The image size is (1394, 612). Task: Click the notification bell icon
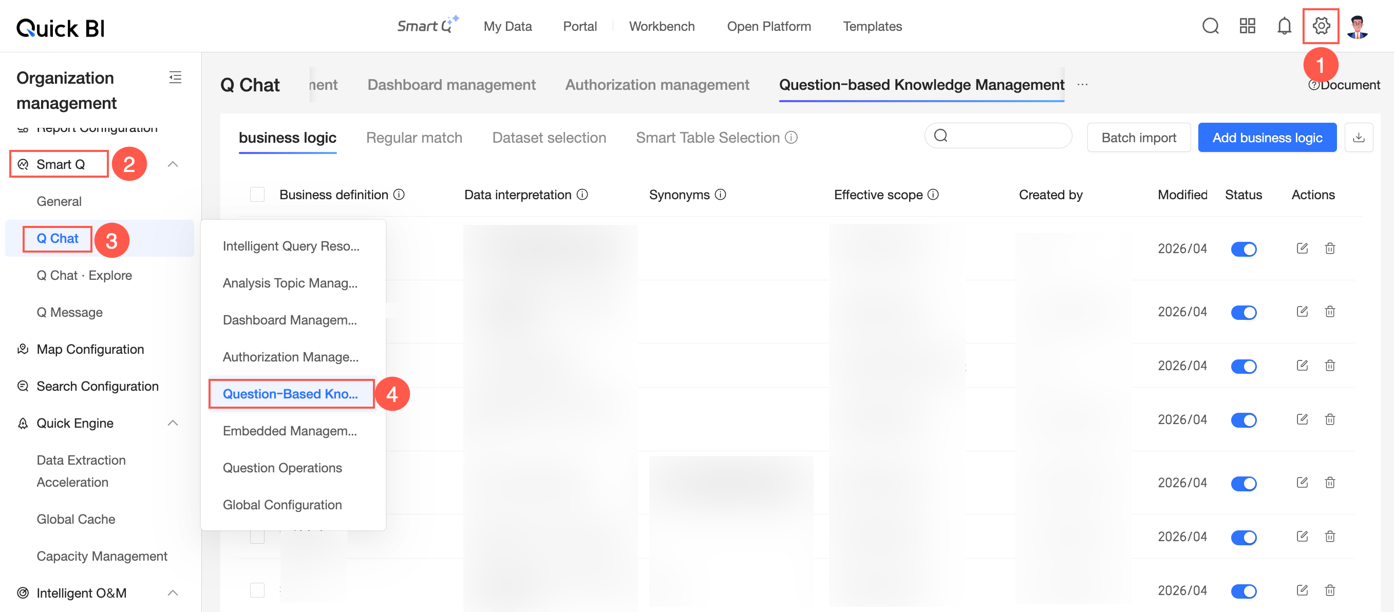click(1284, 26)
